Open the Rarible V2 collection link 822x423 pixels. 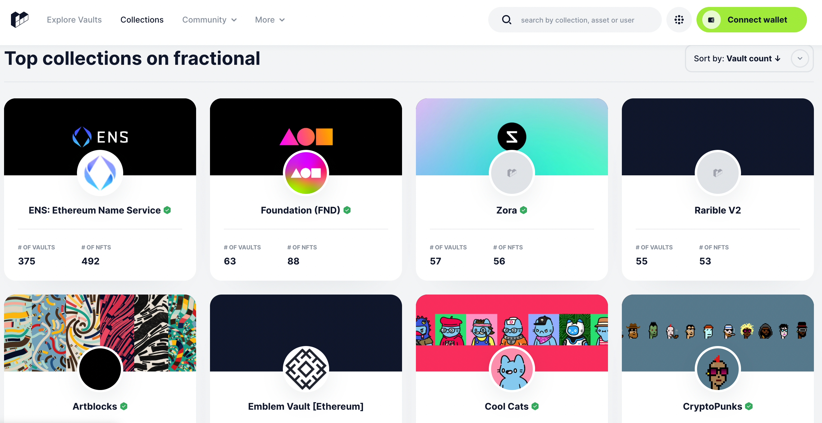coord(717,210)
